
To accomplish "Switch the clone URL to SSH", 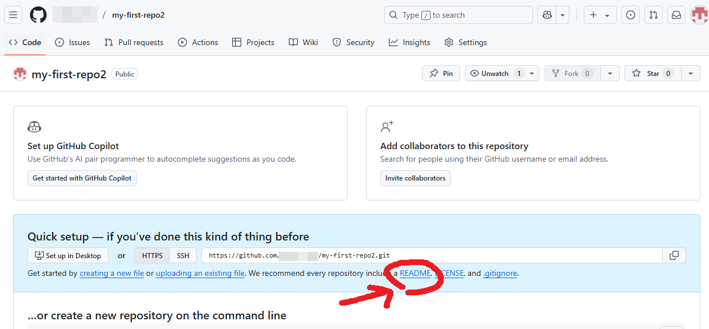I will click(183, 255).
